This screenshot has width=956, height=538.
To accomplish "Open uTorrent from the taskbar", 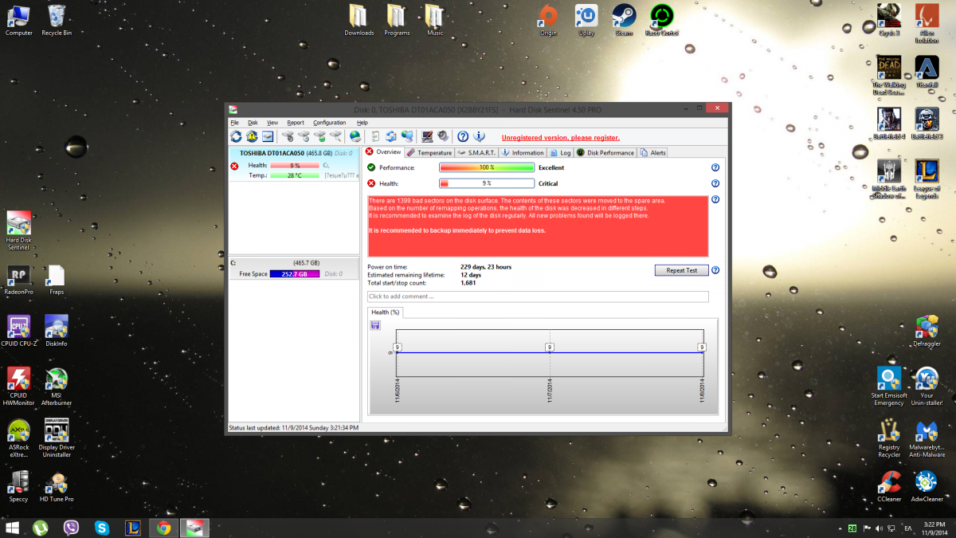I will 40,528.
